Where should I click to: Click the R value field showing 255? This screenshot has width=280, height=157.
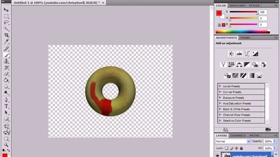click(x=263, y=12)
